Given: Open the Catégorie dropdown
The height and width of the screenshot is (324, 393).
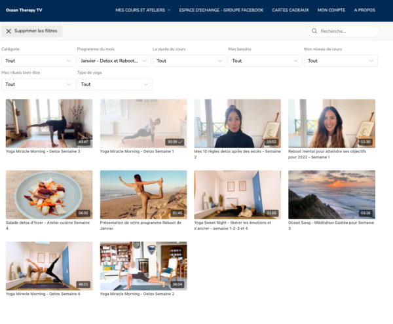Looking at the screenshot, I should coord(38,61).
